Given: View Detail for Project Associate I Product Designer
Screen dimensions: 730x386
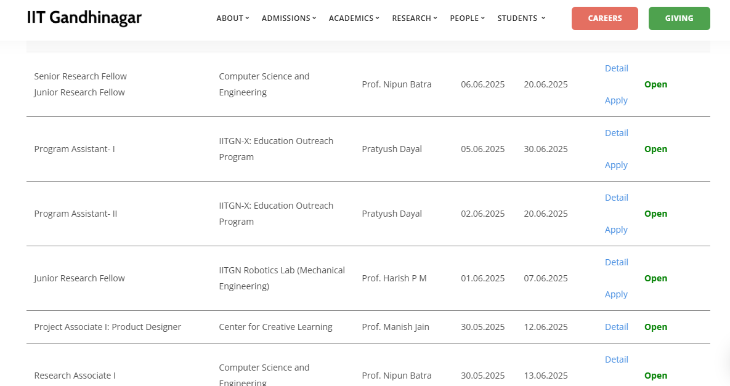Looking at the screenshot, I should (x=616, y=326).
